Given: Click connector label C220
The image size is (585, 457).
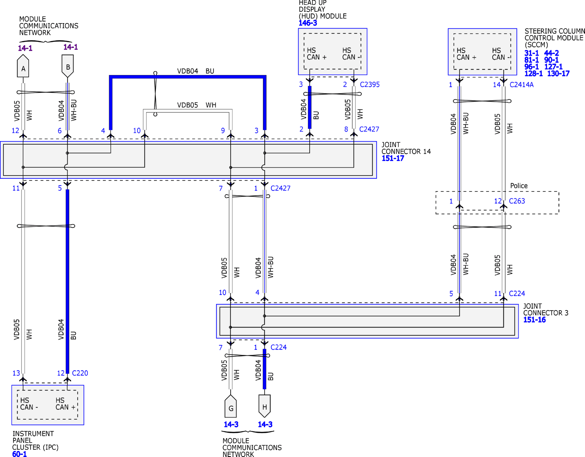Looking at the screenshot, I should (80, 373).
